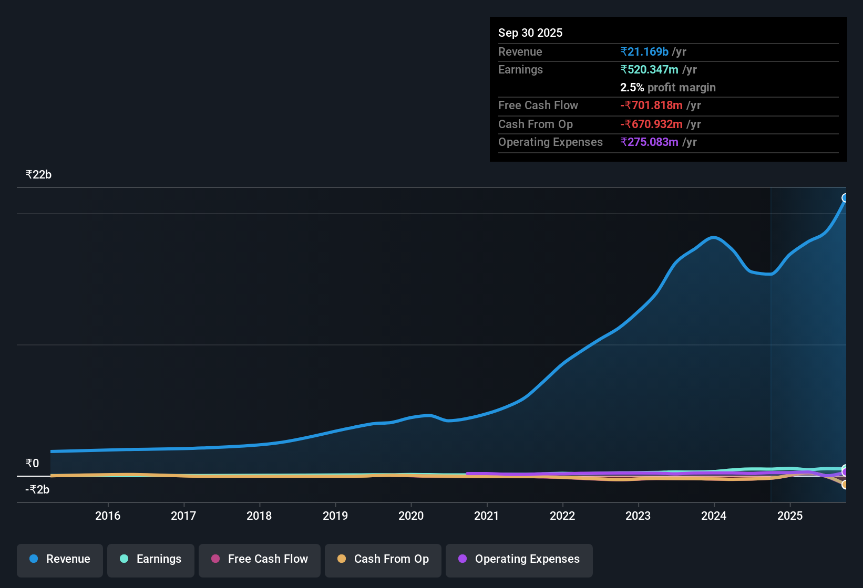
Task: Click the 2.5% profit margin text
Action: (667, 88)
